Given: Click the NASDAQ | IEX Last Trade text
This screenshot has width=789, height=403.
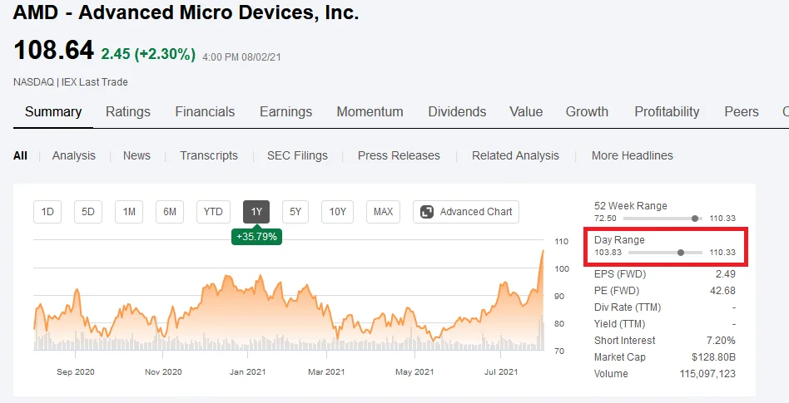Looking at the screenshot, I should click(x=71, y=82).
